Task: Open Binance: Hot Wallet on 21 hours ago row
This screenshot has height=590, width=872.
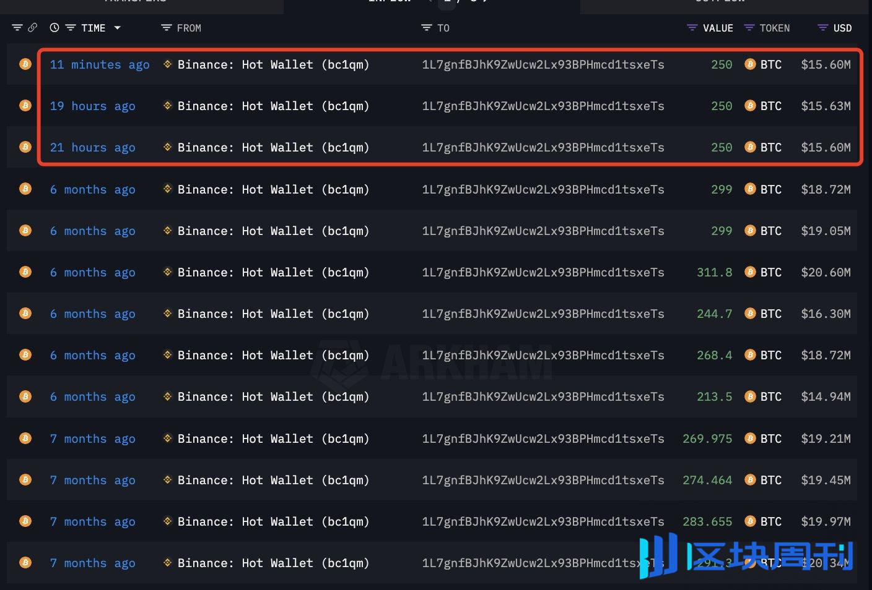Action: [x=273, y=147]
